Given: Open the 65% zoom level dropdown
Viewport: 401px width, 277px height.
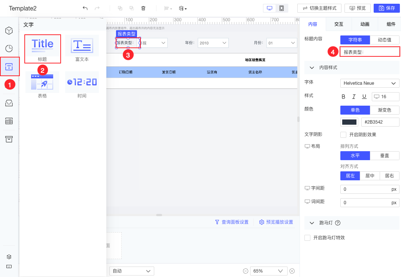Looking at the screenshot, I should pyautogui.click(x=269, y=271).
